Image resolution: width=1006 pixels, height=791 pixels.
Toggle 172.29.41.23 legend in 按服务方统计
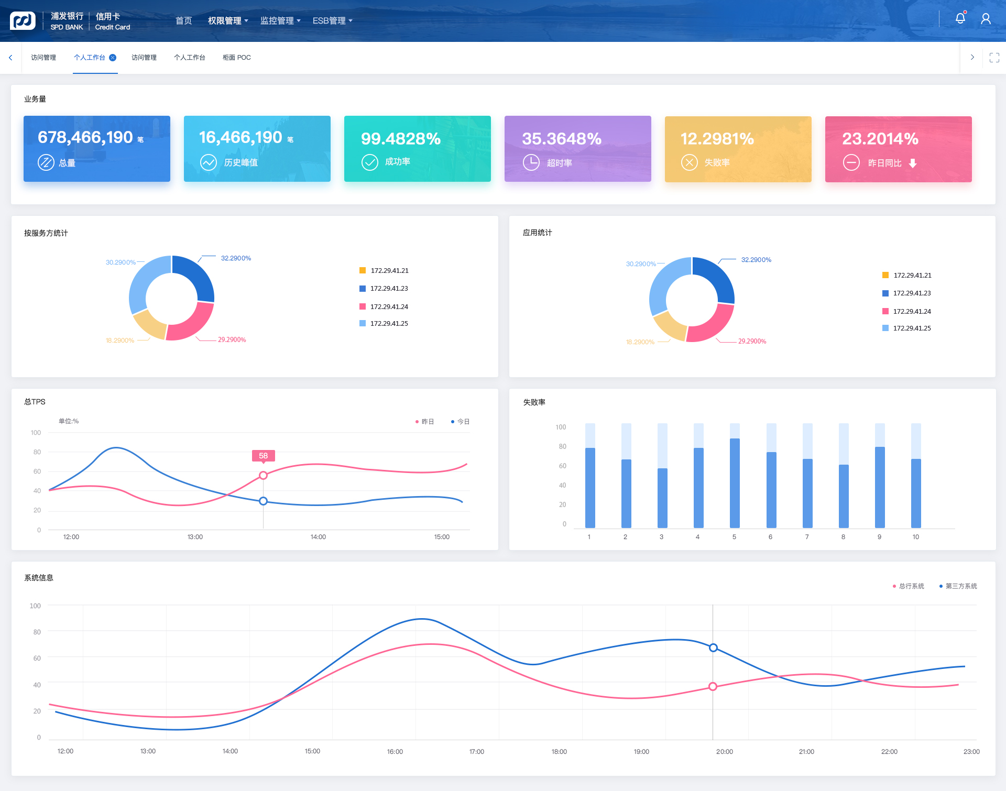pos(384,289)
